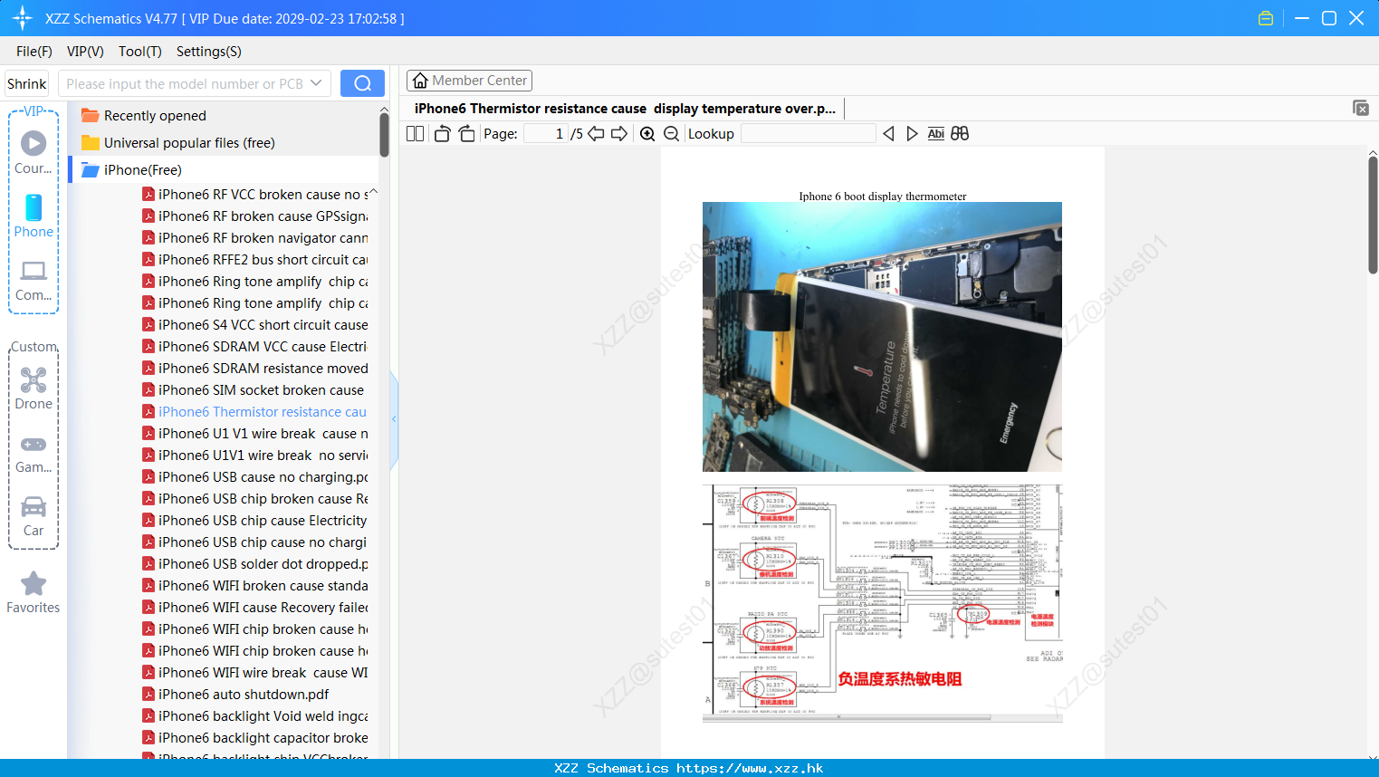The image size is (1379, 777).
Task: Click the file list scrollbar thumb
Action: click(x=384, y=136)
